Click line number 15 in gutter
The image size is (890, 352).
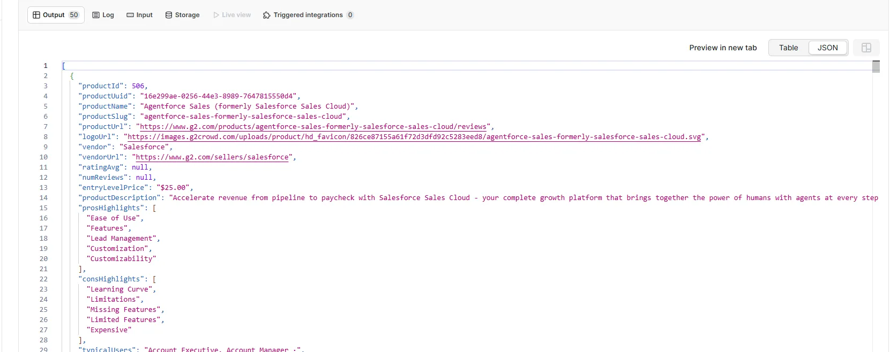(43, 208)
